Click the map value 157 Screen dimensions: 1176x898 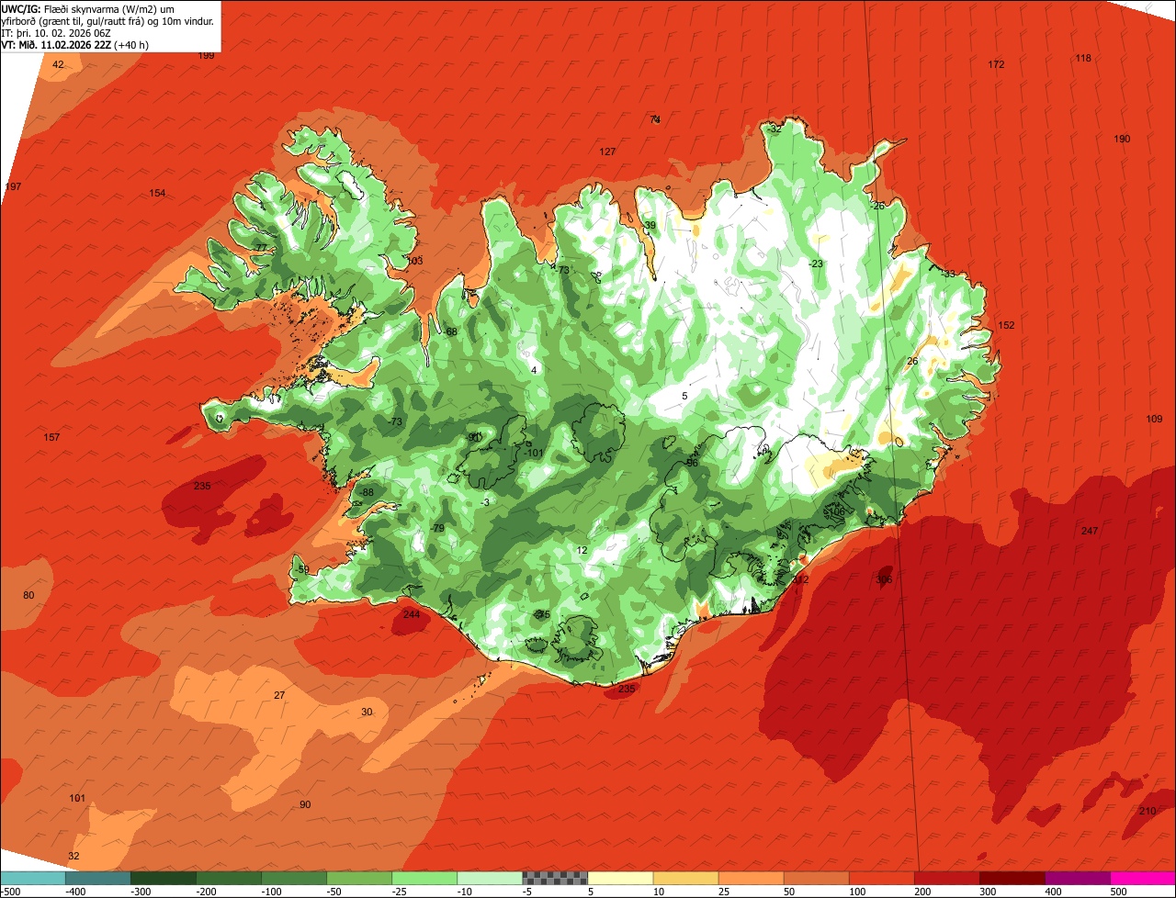pyautogui.click(x=51, y=437)
